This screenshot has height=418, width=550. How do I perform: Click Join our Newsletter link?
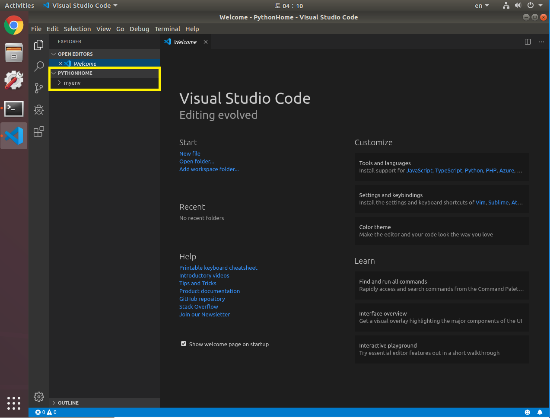point(204,314)
